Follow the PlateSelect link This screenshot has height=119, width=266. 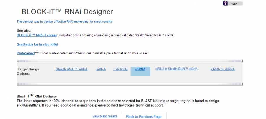26,53
